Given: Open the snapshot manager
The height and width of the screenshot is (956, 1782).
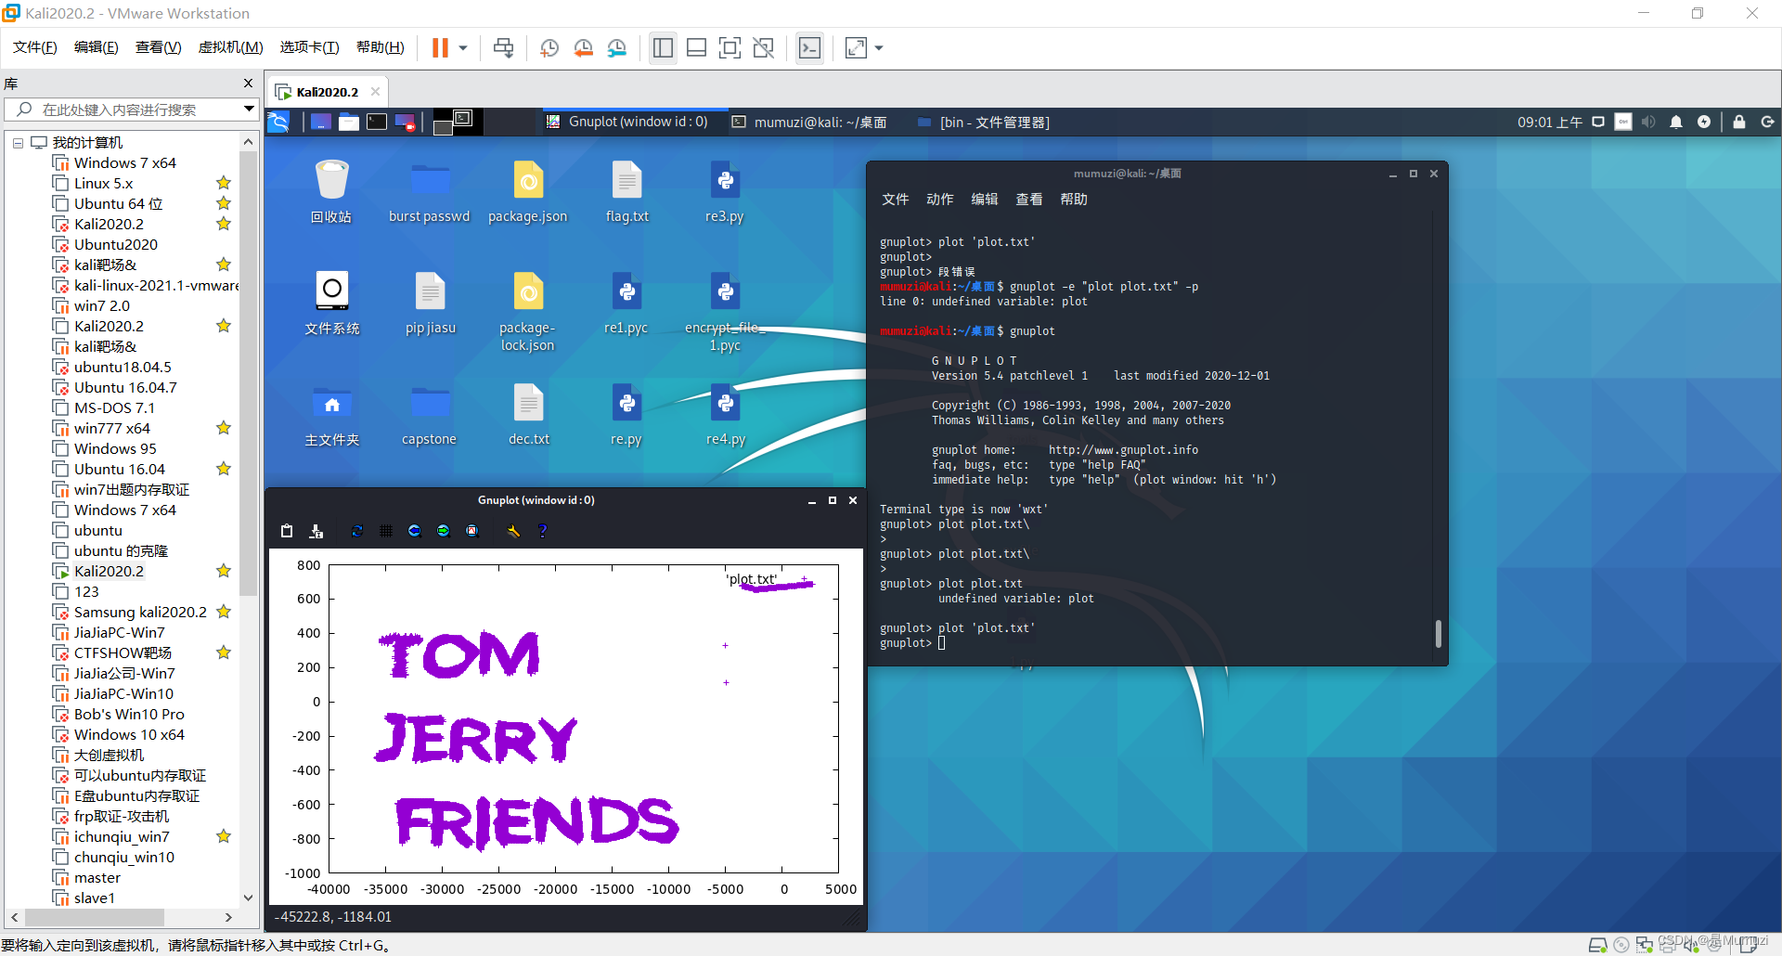Looking at the screenshot, I should (616, 48).
